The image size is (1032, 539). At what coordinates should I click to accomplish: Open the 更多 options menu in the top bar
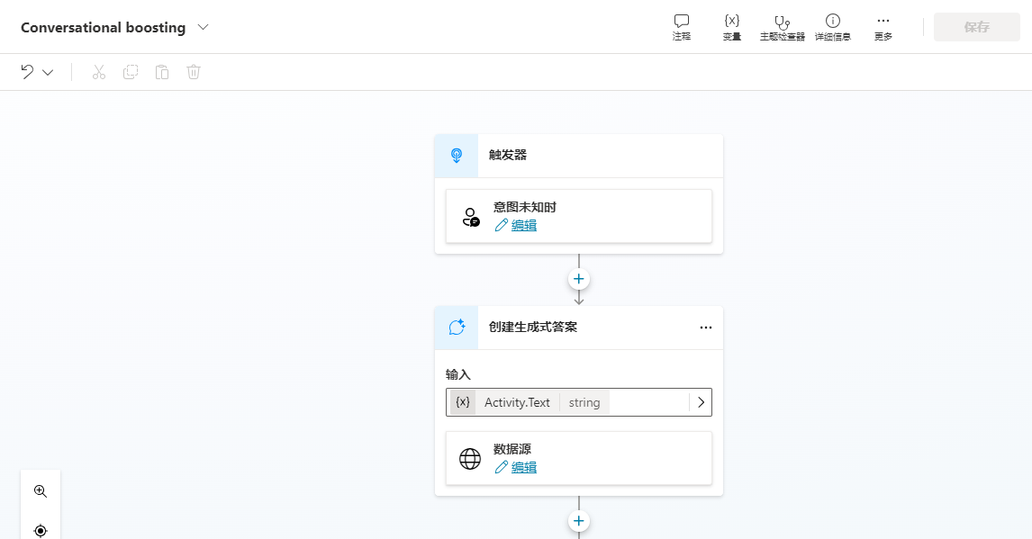click(x=883, y=28)
